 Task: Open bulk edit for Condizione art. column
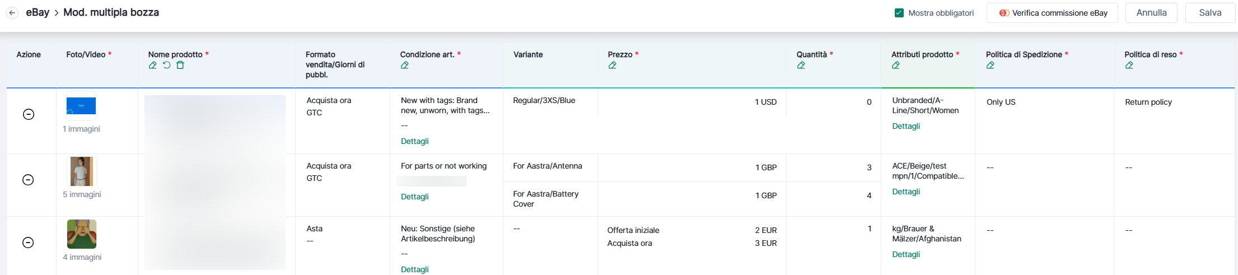pyautogui.click(x=405, y=66)
